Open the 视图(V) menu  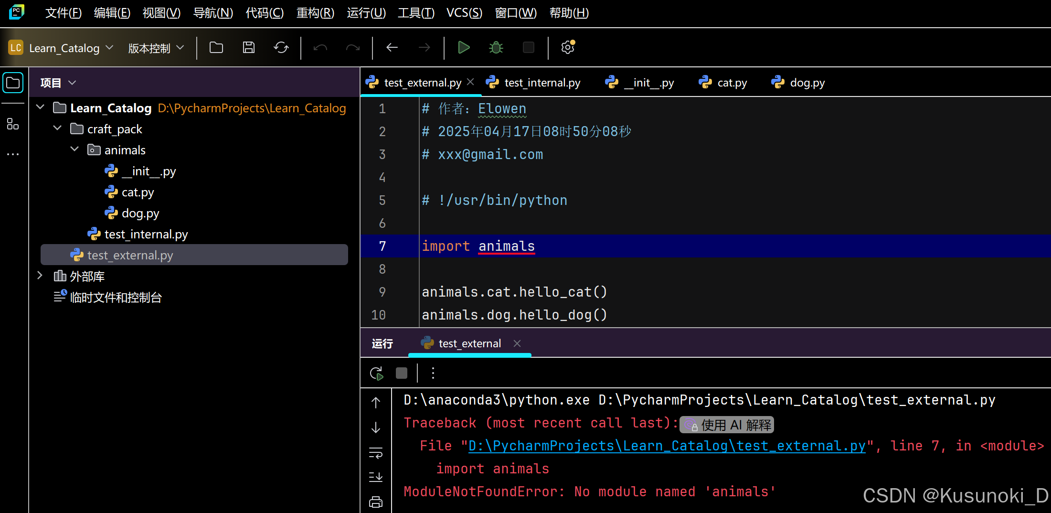point(161,13)
